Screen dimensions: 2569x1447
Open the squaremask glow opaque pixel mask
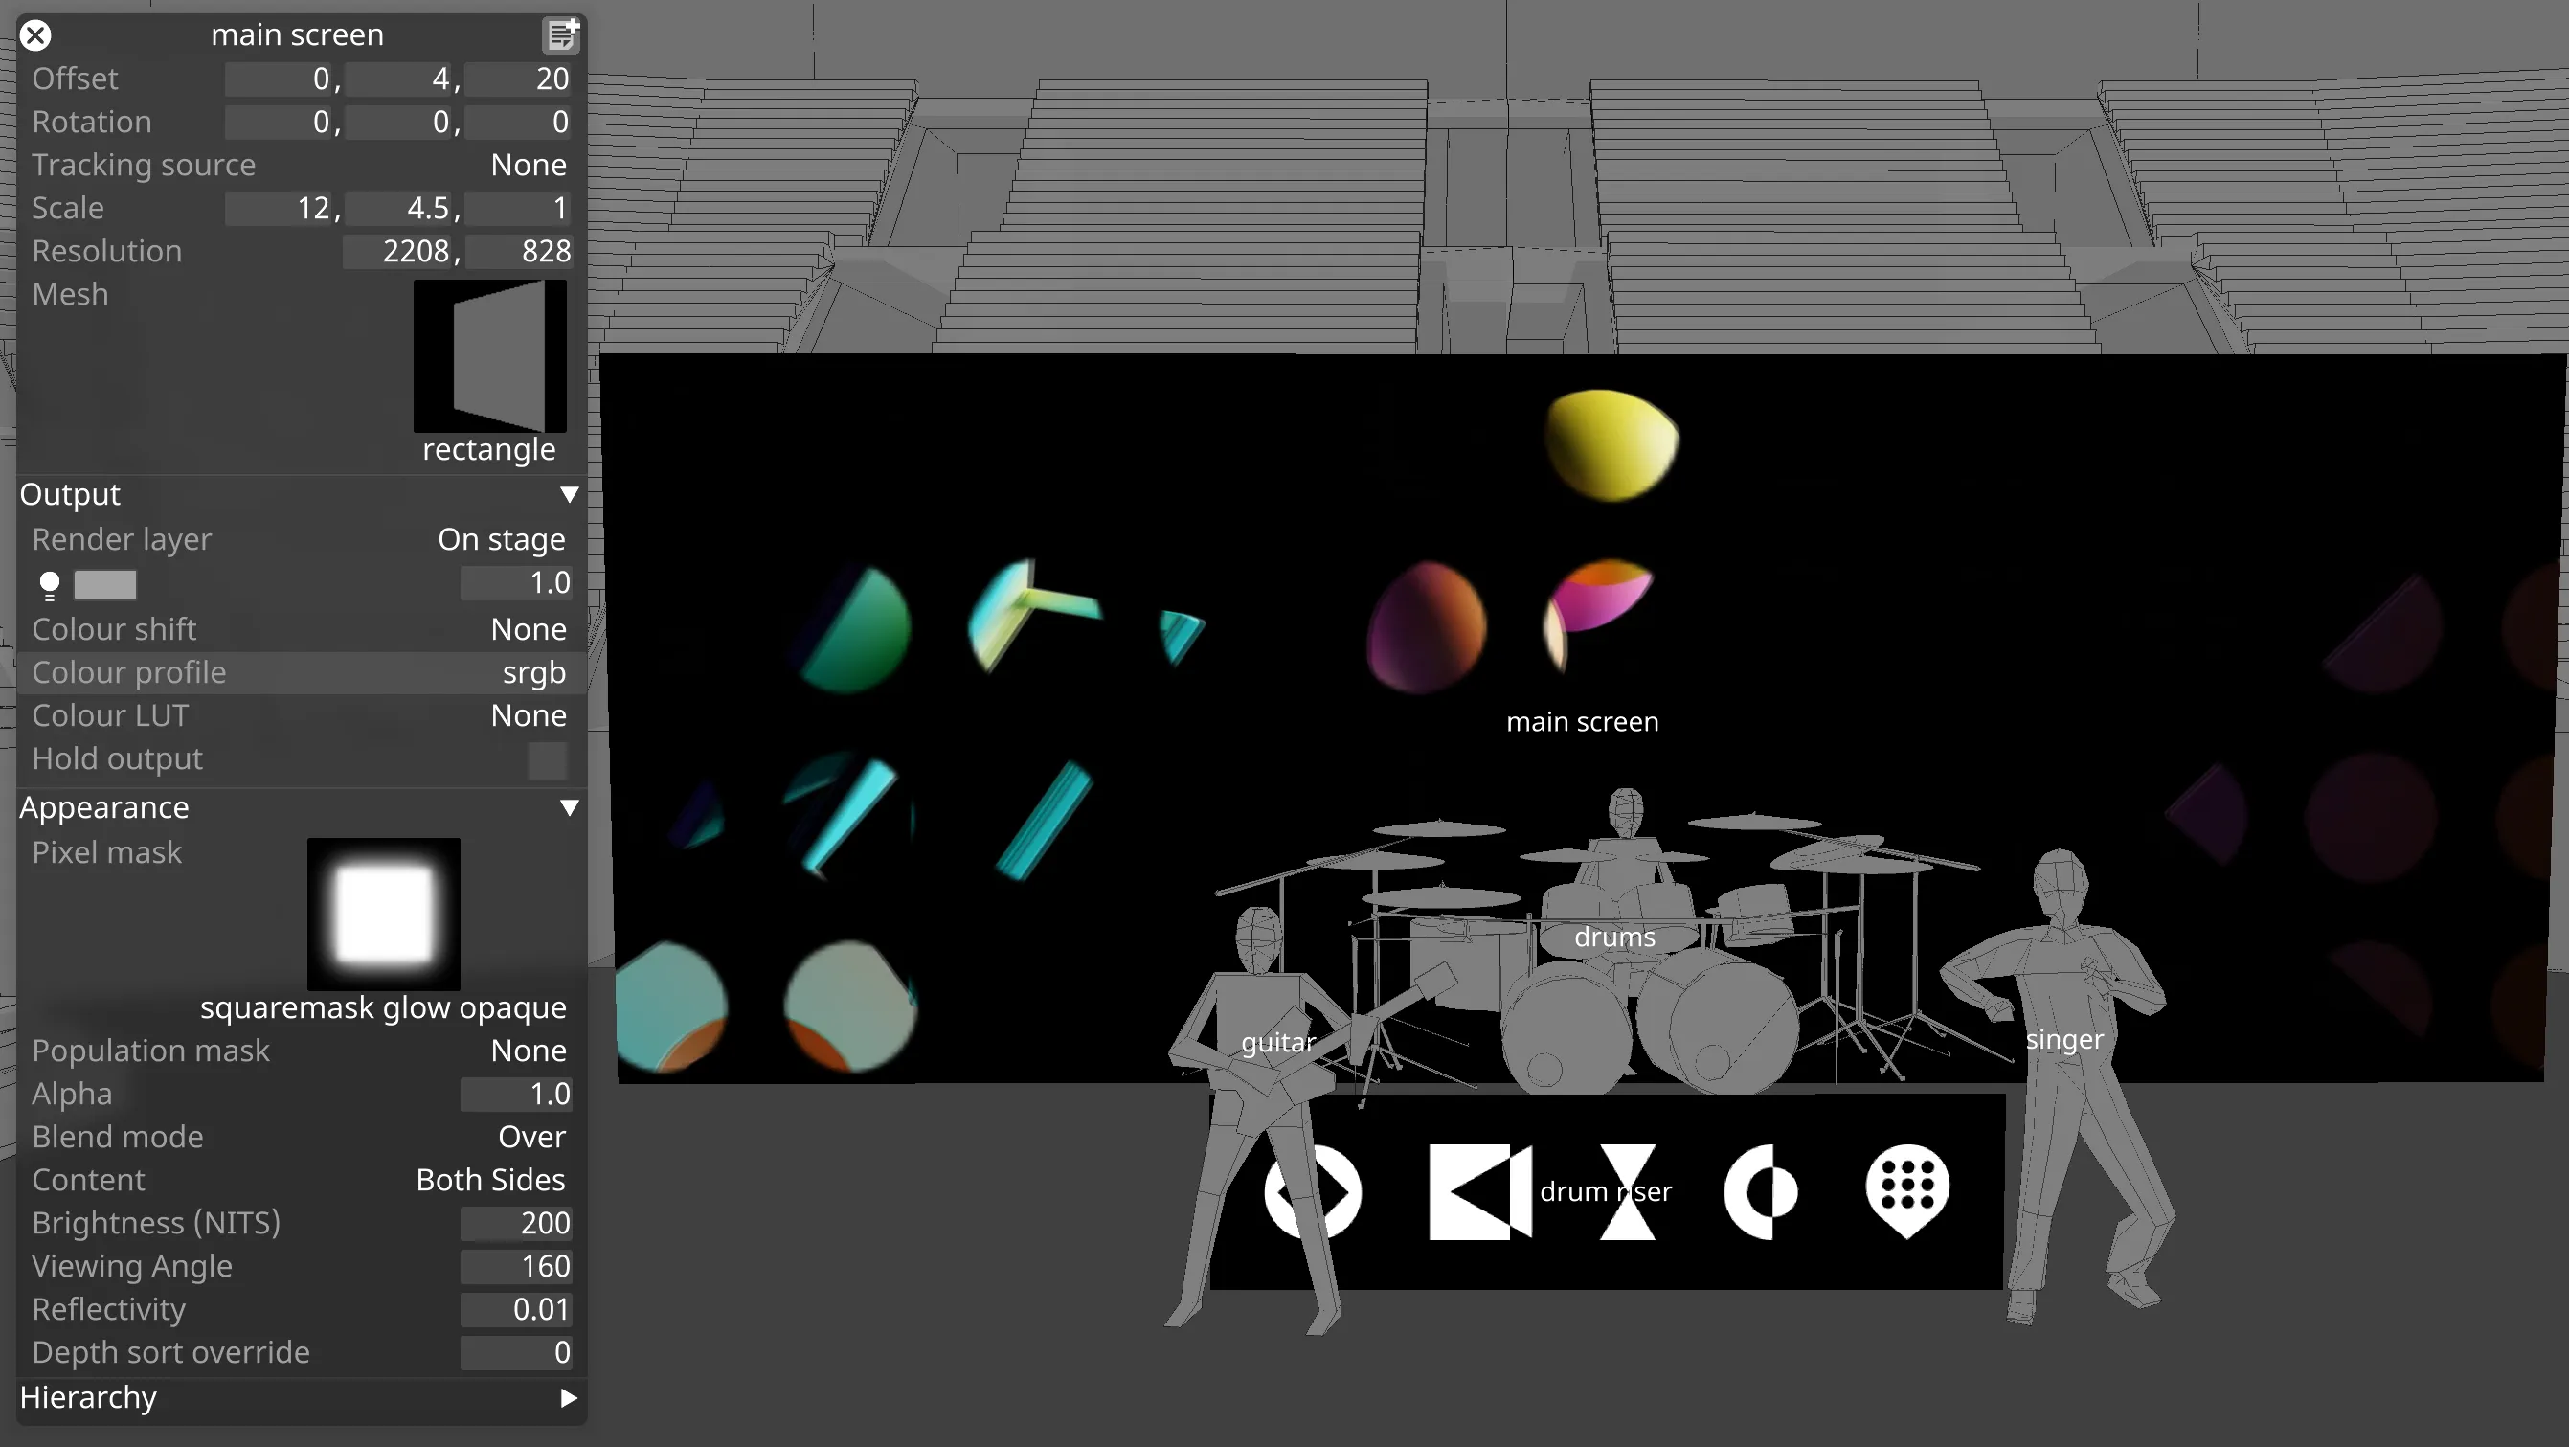[384, 914]
